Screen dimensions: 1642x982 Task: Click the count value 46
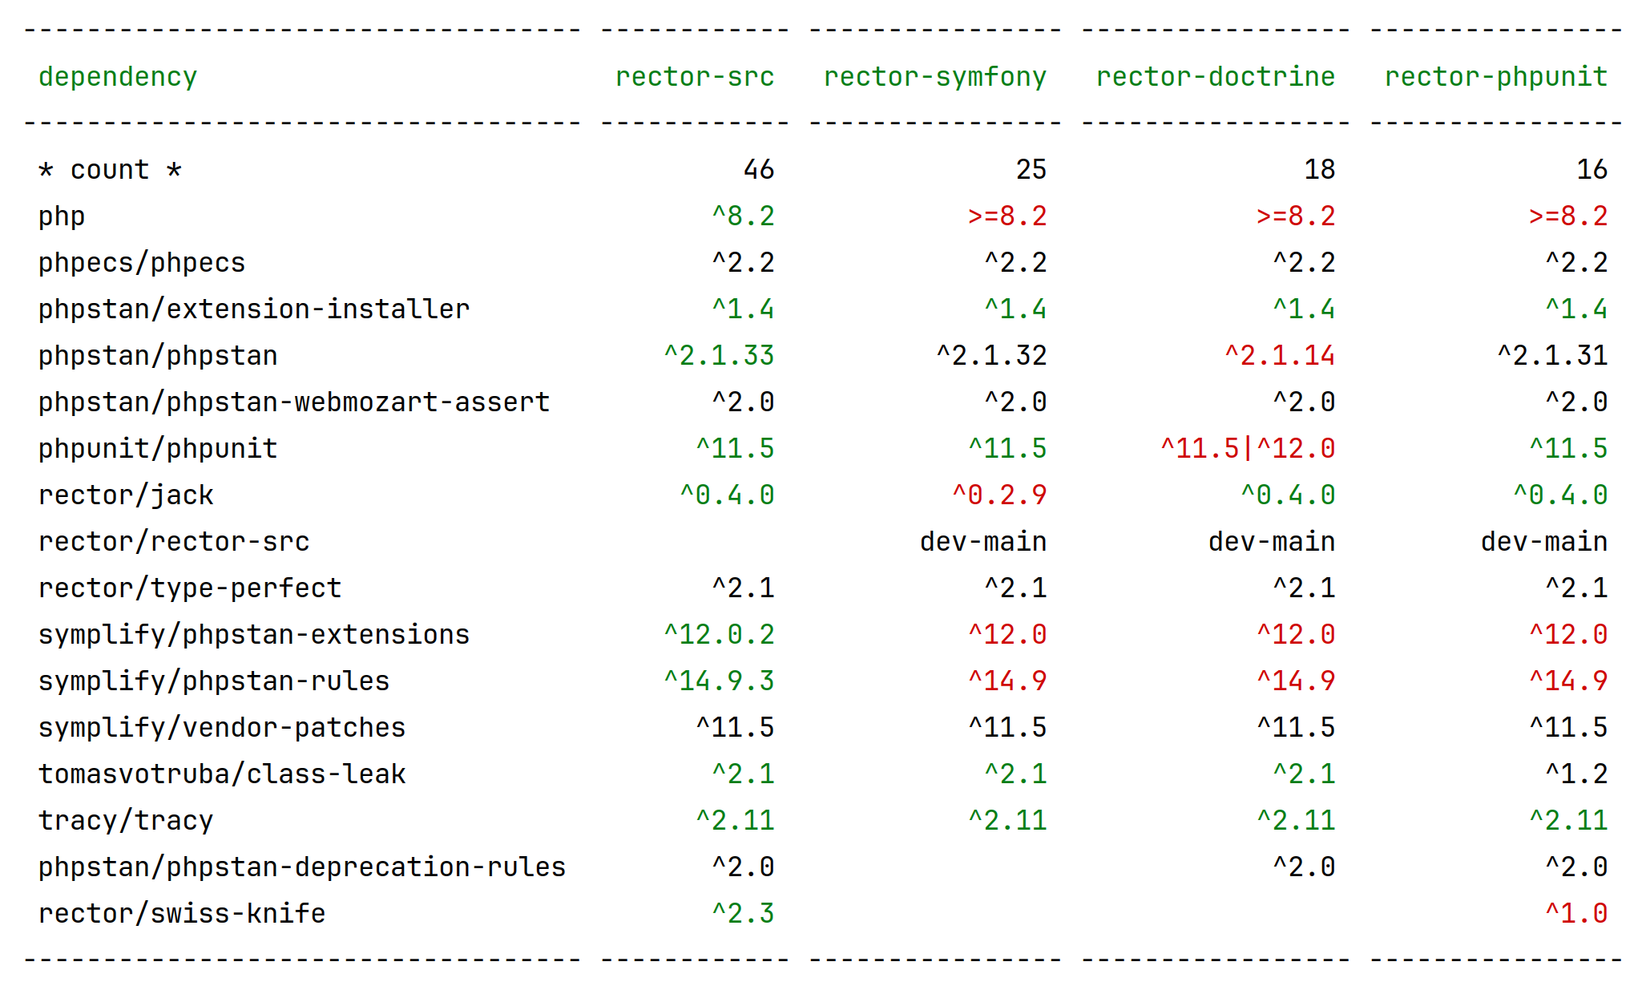coord(758,170)
